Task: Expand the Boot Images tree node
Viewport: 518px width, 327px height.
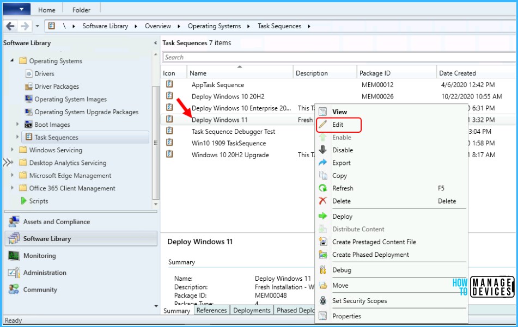Action: tap(17, 124)
